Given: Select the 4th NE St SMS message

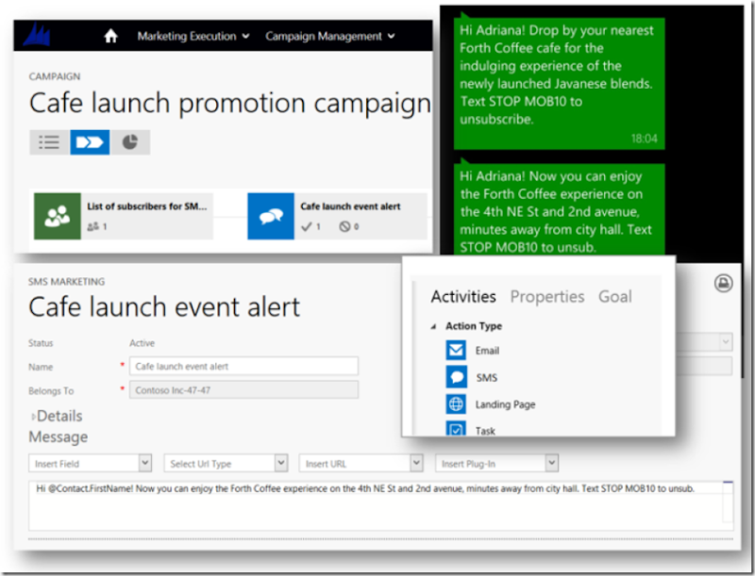Looking at the screenshot, I should pyautogui.click(x=559, y=209).
